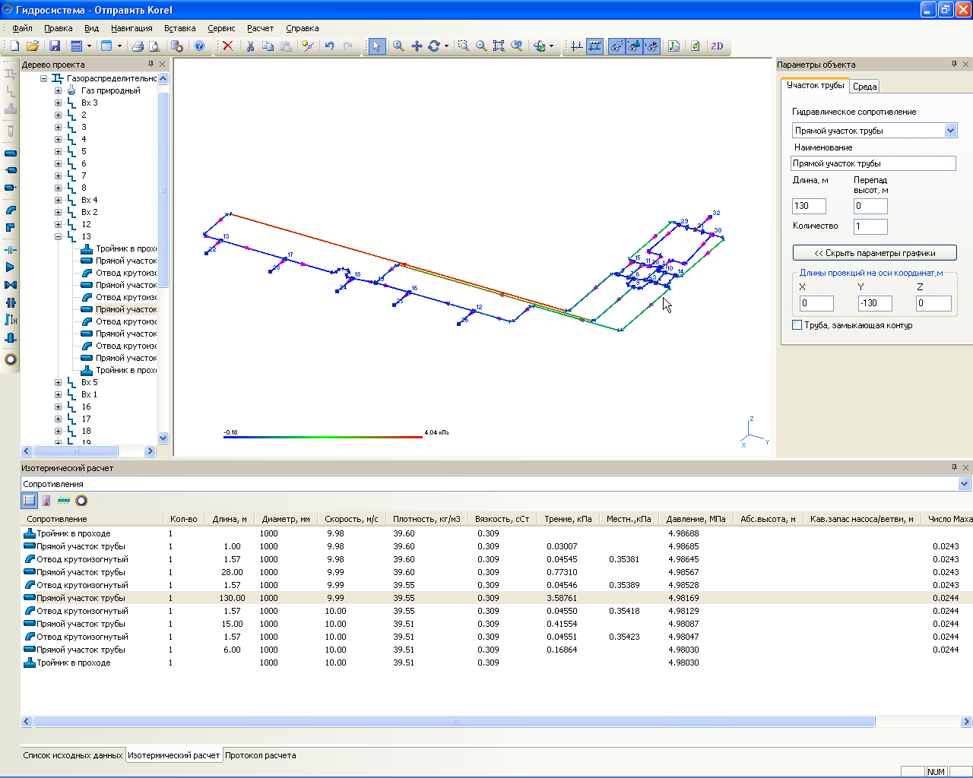973x778 pixels.
Task: Open the 'Протокол расчета' tab
Action: tap(260, 755)
